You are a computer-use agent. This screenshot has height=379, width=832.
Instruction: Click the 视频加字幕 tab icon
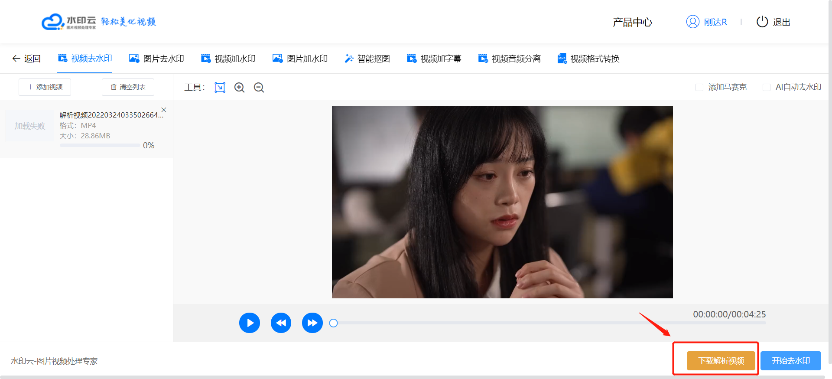(x=412, y=58)
